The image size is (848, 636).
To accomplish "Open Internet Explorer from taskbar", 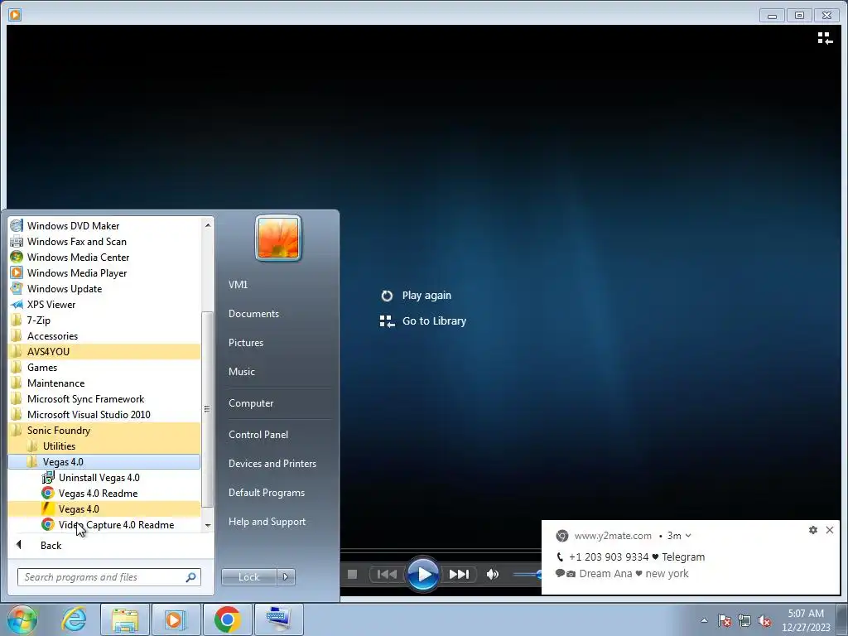I will tap(74, 619).
